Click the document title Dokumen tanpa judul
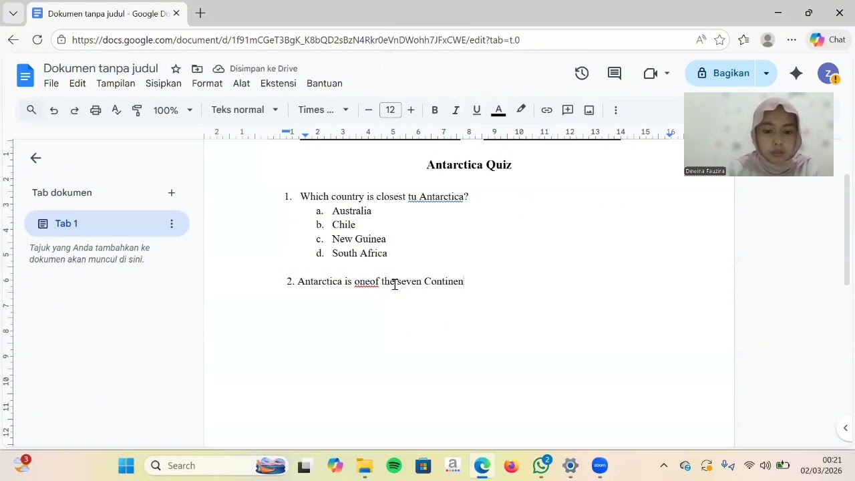Viewport: 855px width, 481px height. click(101, 68)
